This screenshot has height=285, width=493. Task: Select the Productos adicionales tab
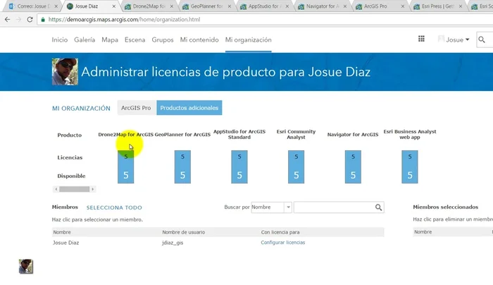(189, 108)
